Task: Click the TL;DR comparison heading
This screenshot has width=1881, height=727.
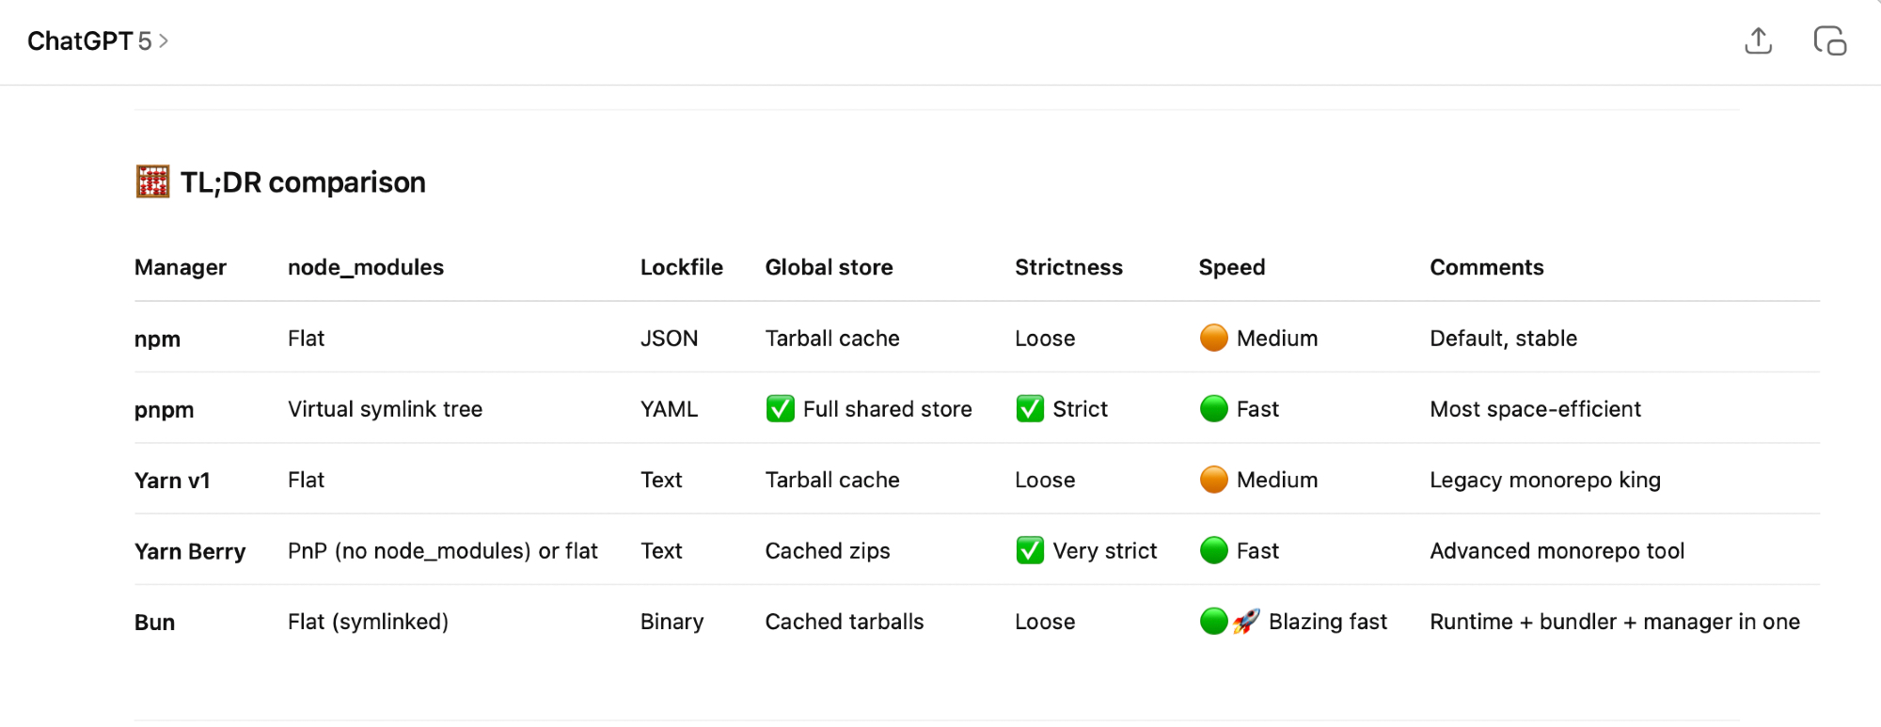Action: point(303,182)
